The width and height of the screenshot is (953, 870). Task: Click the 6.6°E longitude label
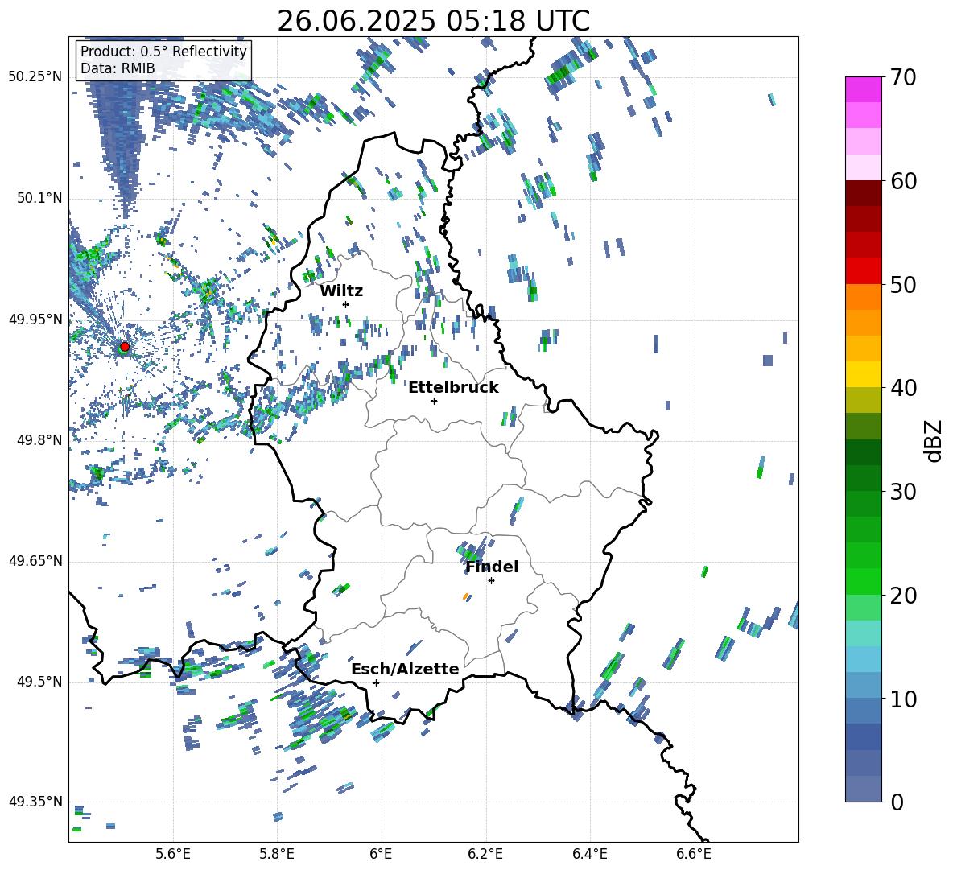pos(694,854)
